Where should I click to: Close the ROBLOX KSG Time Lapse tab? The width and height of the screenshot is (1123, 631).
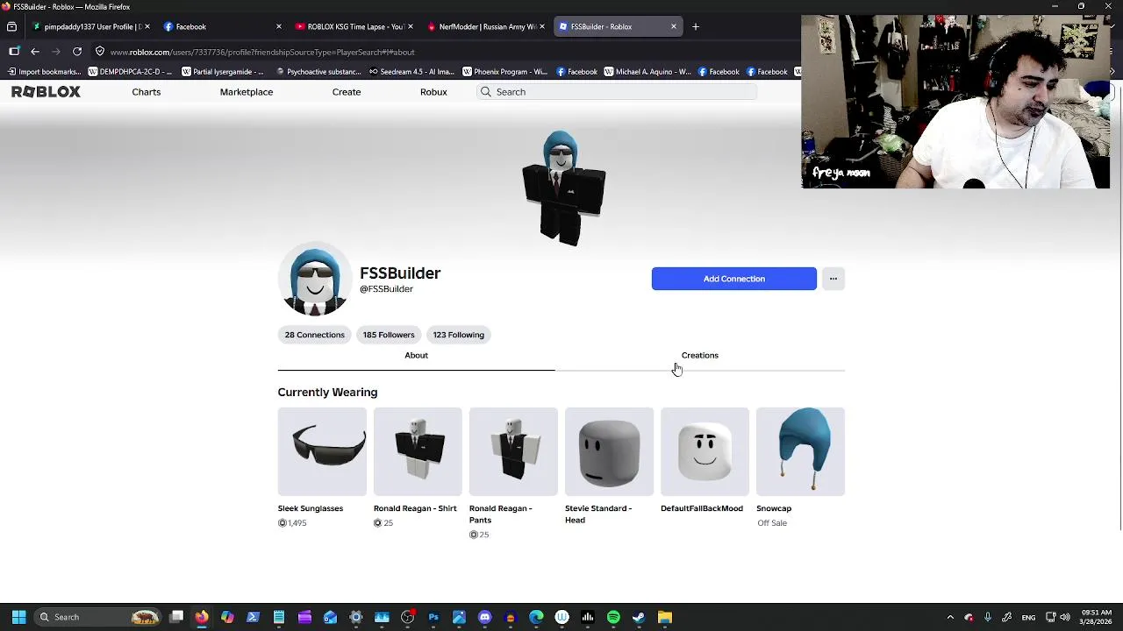(410, 26)
